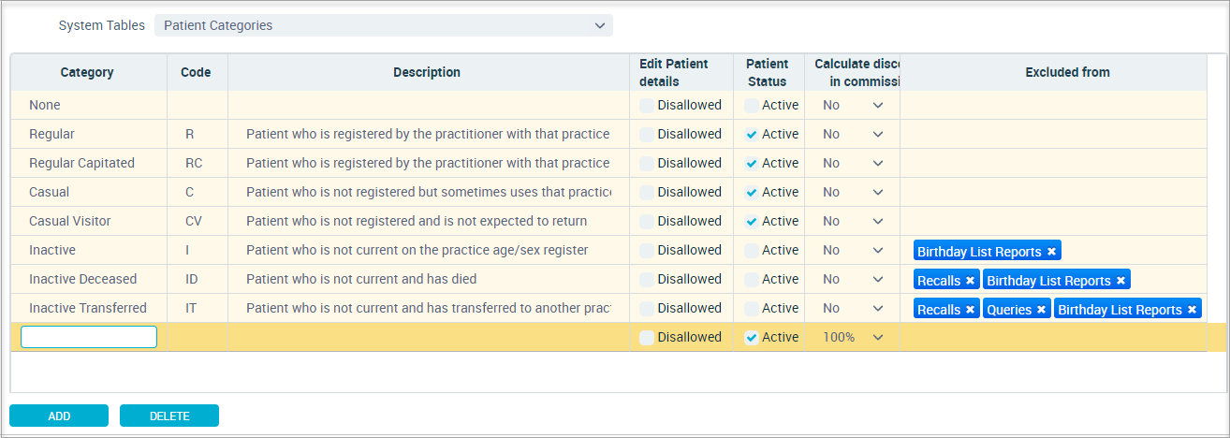The width and height of the screenshot is (1230, 438).
Task: Sort by the Category column header
Action: click(88, 72)
